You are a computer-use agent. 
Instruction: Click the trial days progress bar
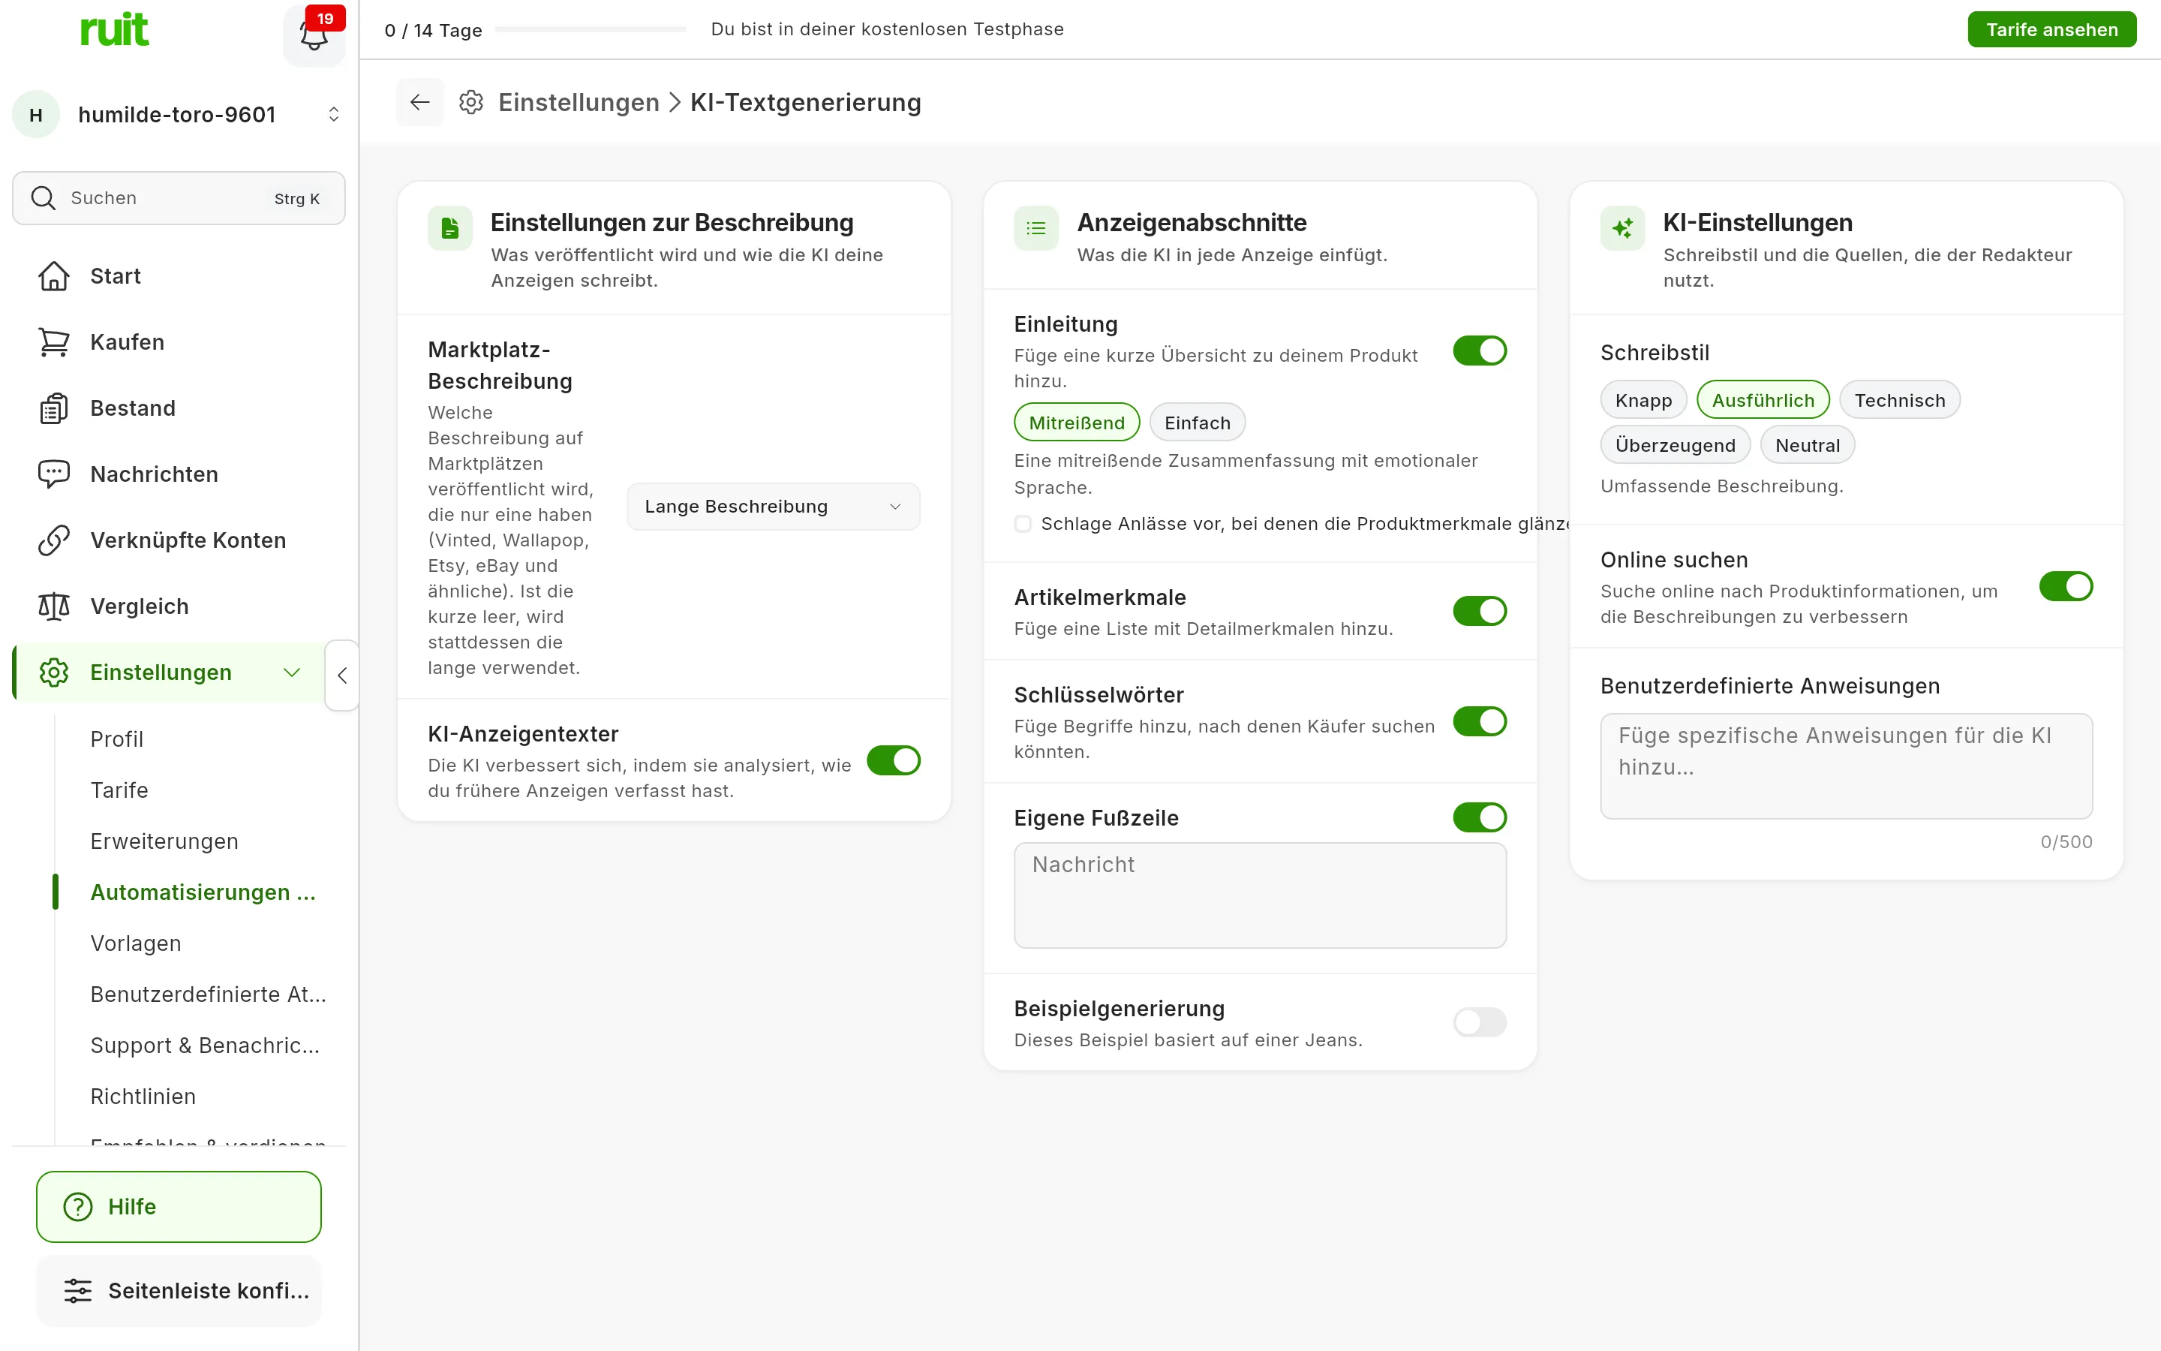coord(591,29)
